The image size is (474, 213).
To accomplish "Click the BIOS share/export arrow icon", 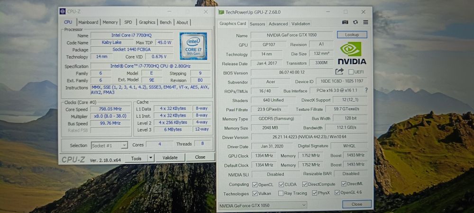I will [339, 71].
